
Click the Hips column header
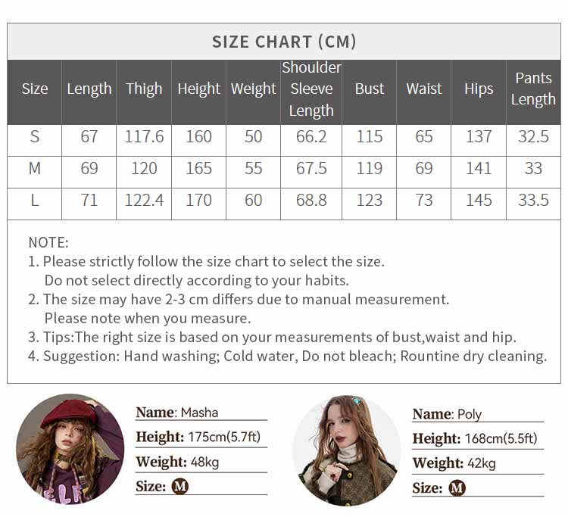click(x=479, y=89)
